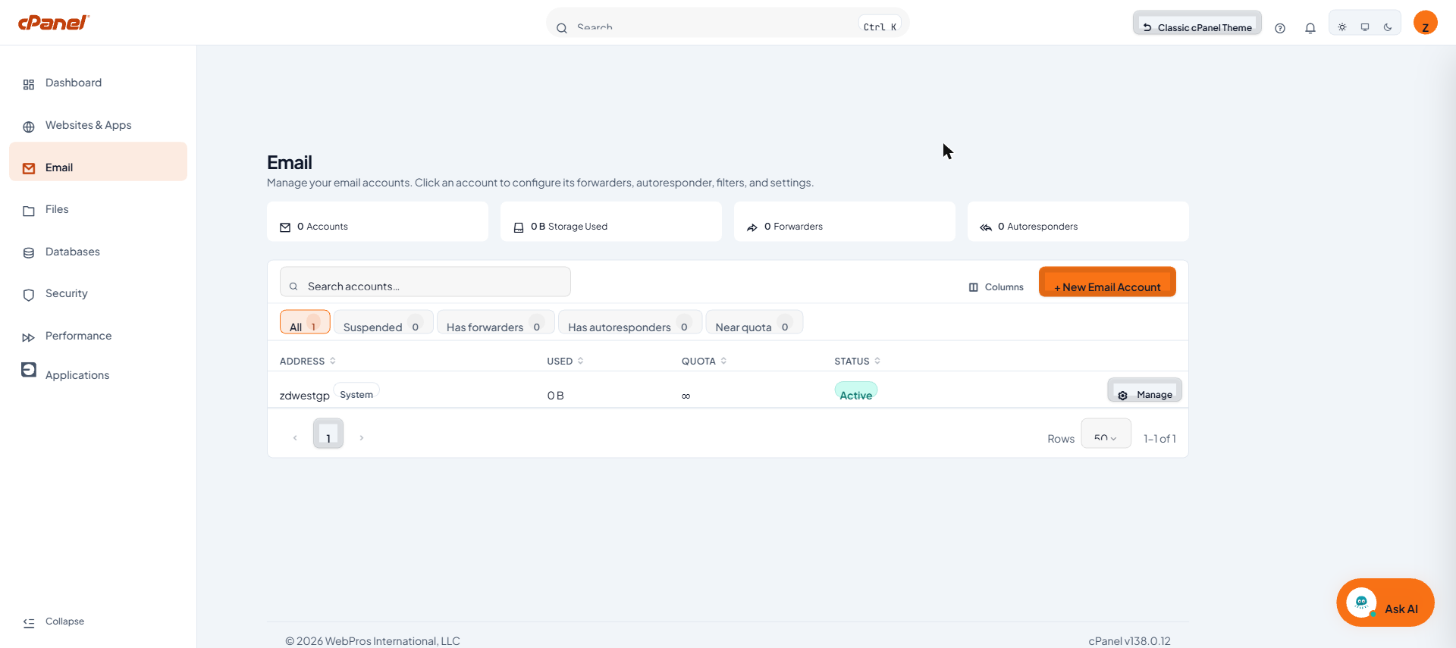Open the notifications bell
The image size is (1456, 648).
coord(1310,28)
